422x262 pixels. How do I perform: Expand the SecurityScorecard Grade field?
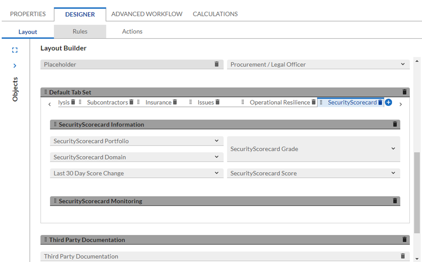tap(393, 148)
